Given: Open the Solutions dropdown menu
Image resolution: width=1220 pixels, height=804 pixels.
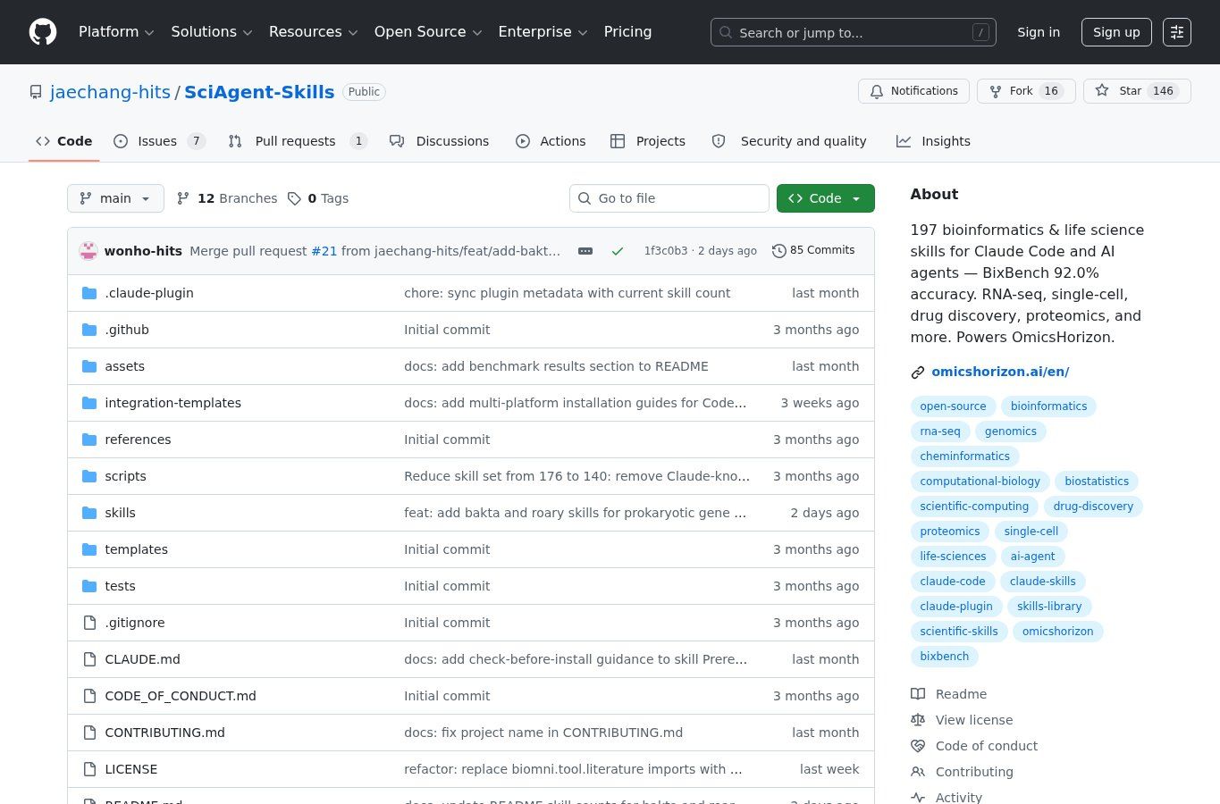Looking at the screenshot, I should coord(212,32).
